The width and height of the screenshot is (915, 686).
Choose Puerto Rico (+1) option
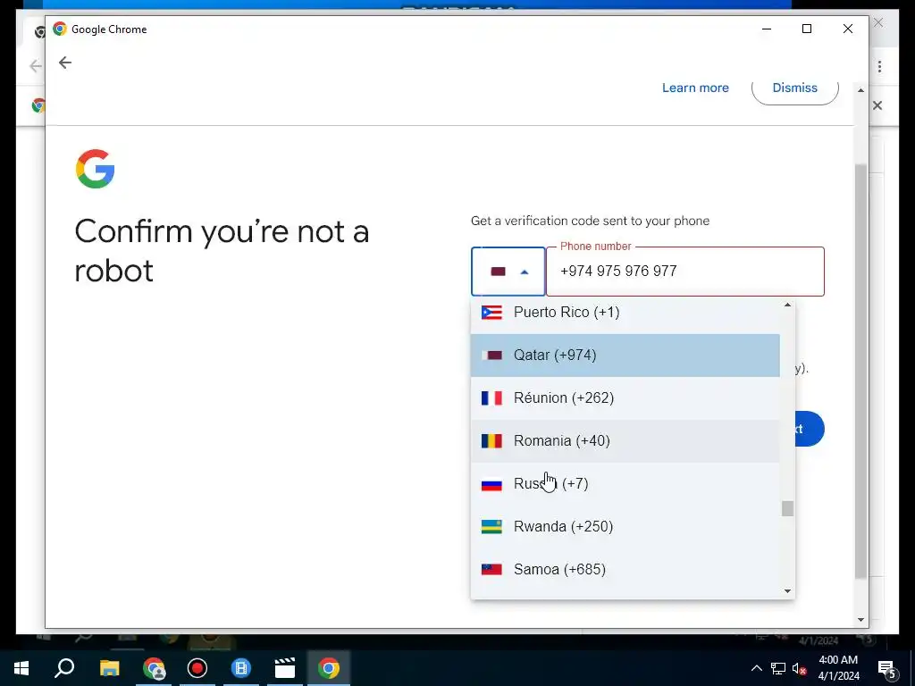[x=625, y=313]
